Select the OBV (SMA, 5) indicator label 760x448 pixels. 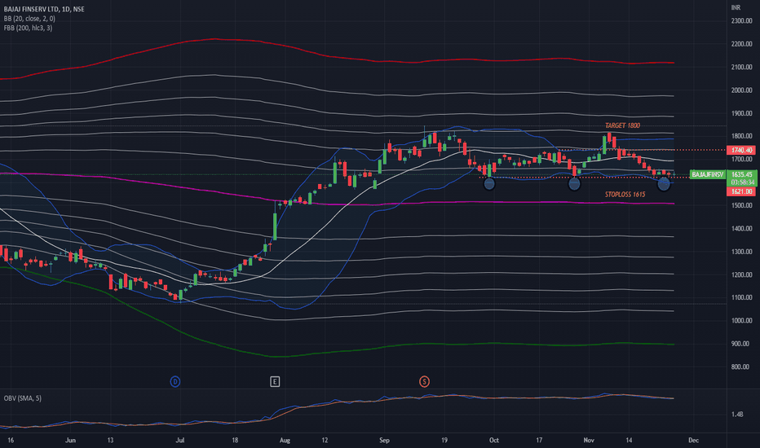coord(23,398)
